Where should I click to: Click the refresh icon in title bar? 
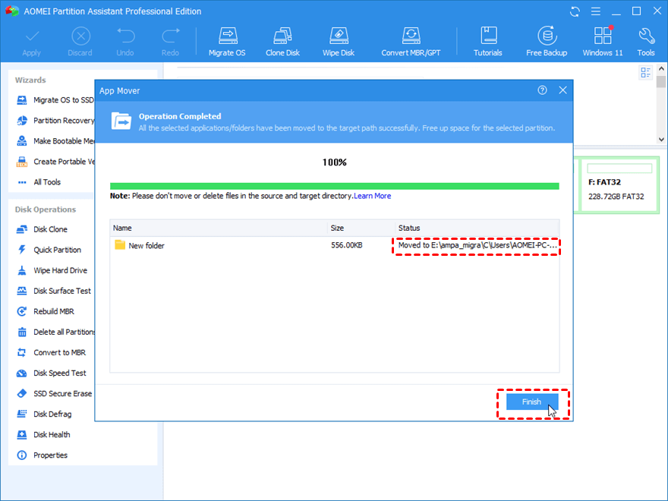pos(575,11)
